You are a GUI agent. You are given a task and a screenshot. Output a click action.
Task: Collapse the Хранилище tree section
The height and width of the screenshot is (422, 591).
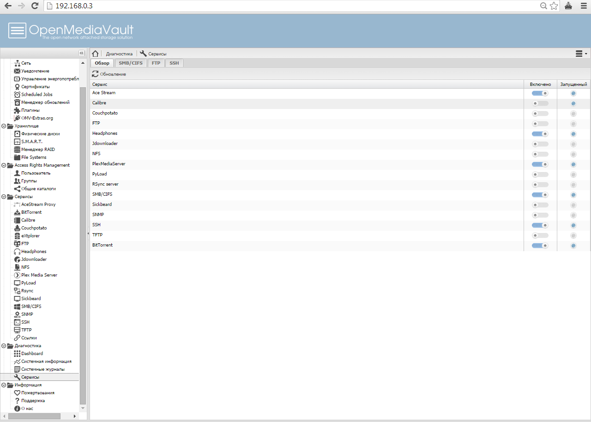(4, 126)
